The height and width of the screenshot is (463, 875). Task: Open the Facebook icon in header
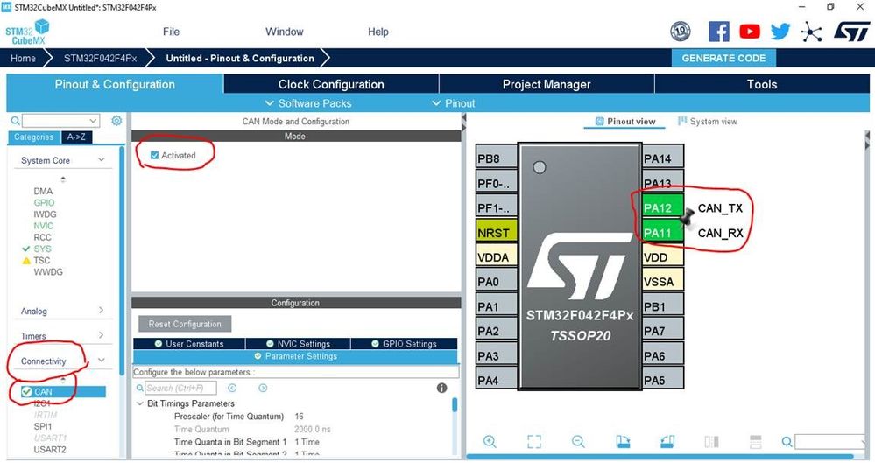coord(719,32)
